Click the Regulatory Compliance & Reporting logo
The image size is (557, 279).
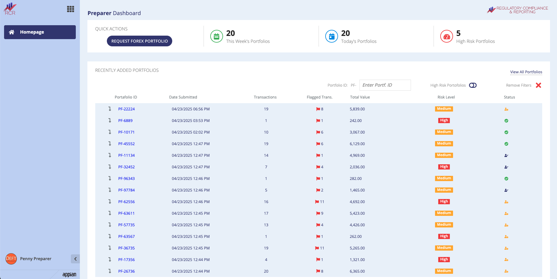click(x=518, y=10)
